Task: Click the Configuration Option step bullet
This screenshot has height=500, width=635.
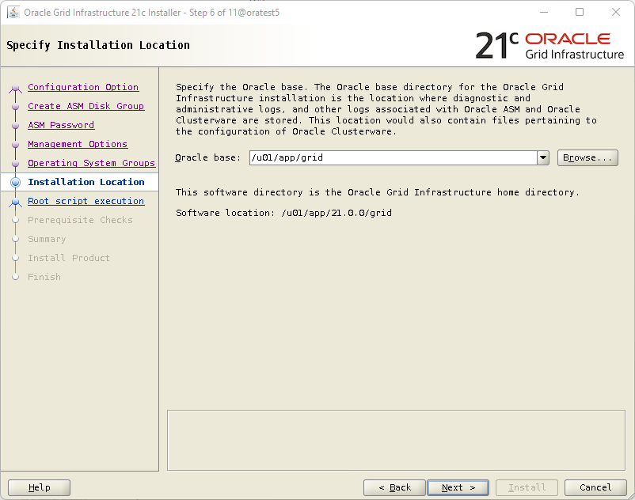Action: [x=15, y=88]
